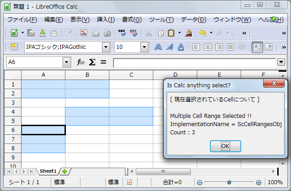Click the Save document icon
This screenshot has width=291, height=191.
pos(43,33)
